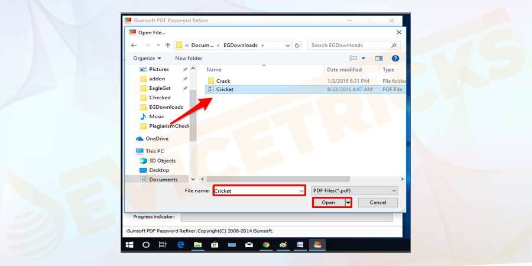This screenshot has height=266, width=532.
Task: Click the Docum... breadcrumb segment
Action: tap(203, 45)
